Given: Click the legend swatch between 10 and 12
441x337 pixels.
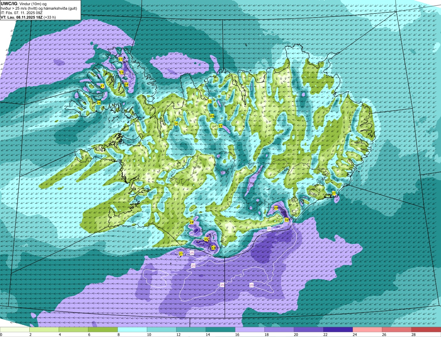Looking at the screenshot, I should pos(162,329).
